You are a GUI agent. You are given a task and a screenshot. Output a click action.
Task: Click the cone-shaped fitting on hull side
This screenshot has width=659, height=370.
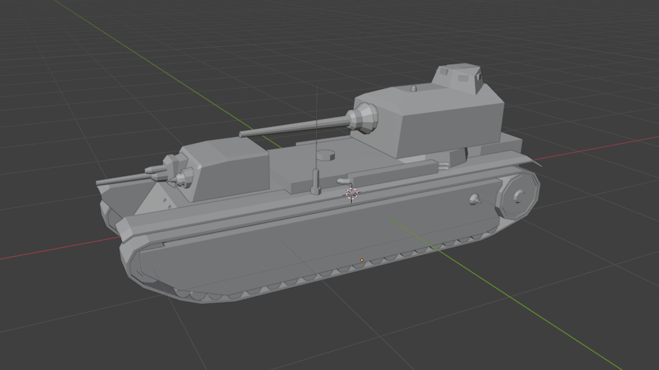(x=475, y=200)
